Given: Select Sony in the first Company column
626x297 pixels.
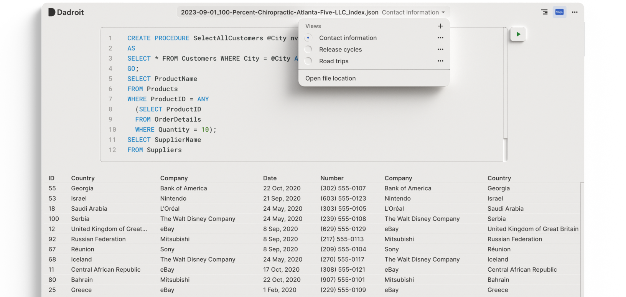Looking at the screenshot, I should (167, 249).
